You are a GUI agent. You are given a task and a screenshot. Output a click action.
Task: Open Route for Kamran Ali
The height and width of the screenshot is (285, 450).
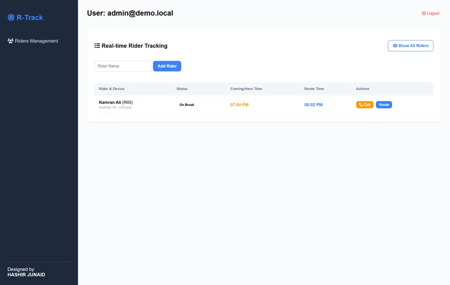click(383, 105)
